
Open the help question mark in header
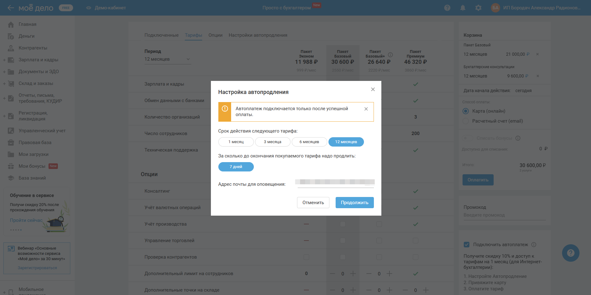coord(447,8)
